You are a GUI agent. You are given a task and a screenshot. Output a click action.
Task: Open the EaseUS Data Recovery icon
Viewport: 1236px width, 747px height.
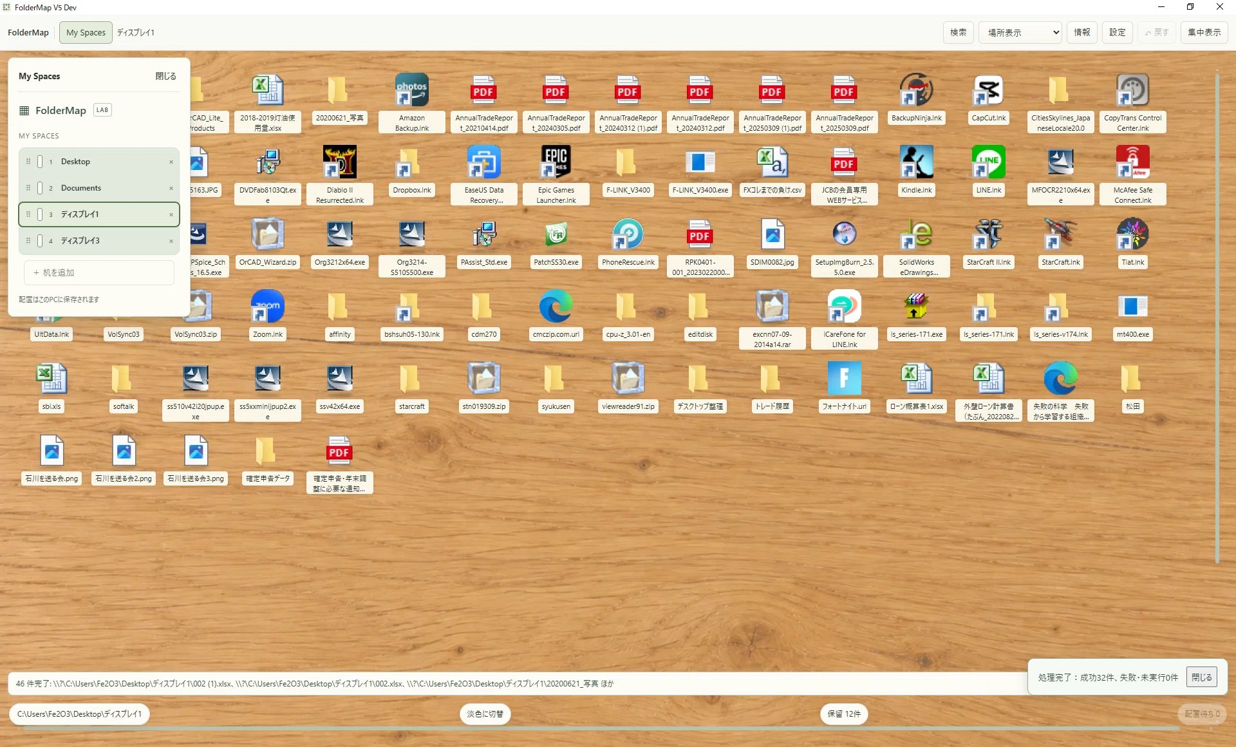tap(484, 162)
